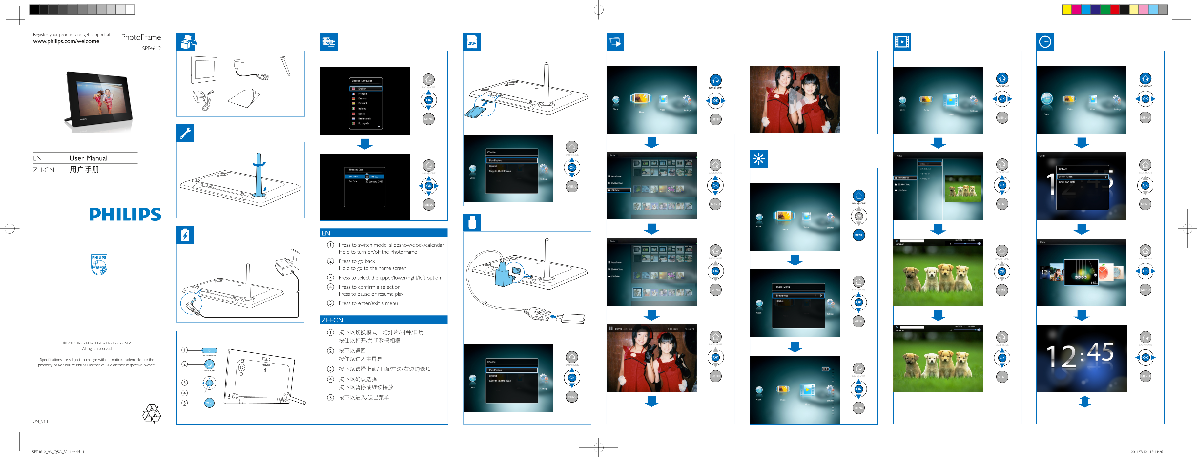Image resolution: width=1197 pixels, height=457 pixels.
Task: Click the battery power-connection section icon
Action: (x=185, y=235)
